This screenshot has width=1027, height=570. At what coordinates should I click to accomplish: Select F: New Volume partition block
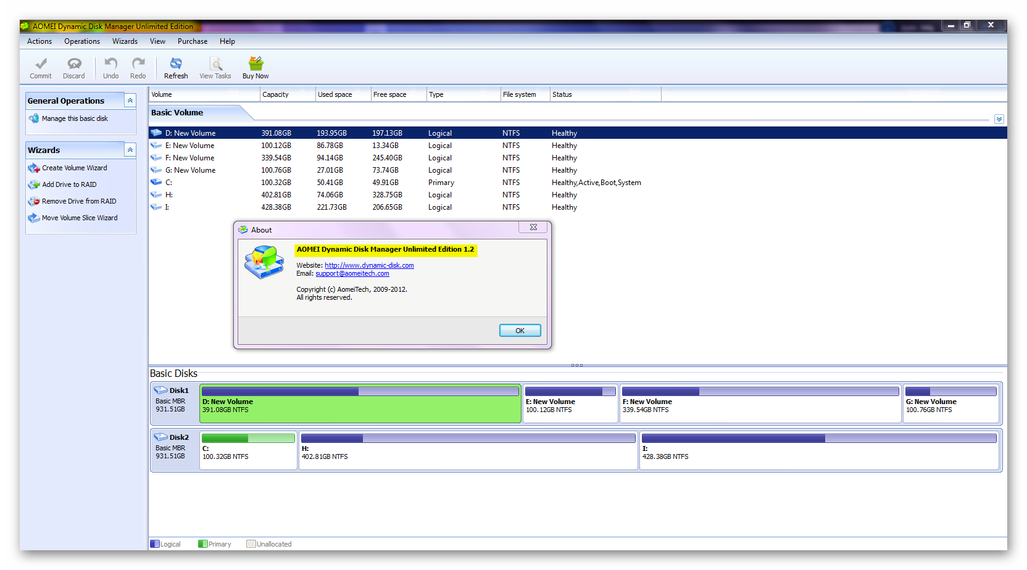[x=760, y=404]
